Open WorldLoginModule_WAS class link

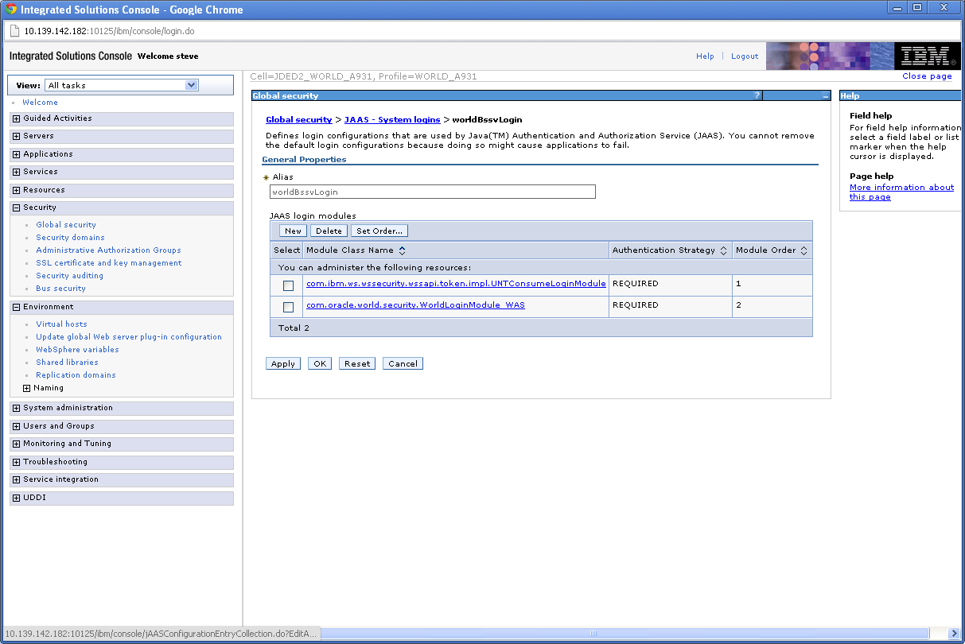[x=415, y=305]
